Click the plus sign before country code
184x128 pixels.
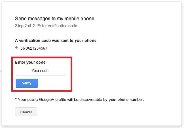click(17, 47)
